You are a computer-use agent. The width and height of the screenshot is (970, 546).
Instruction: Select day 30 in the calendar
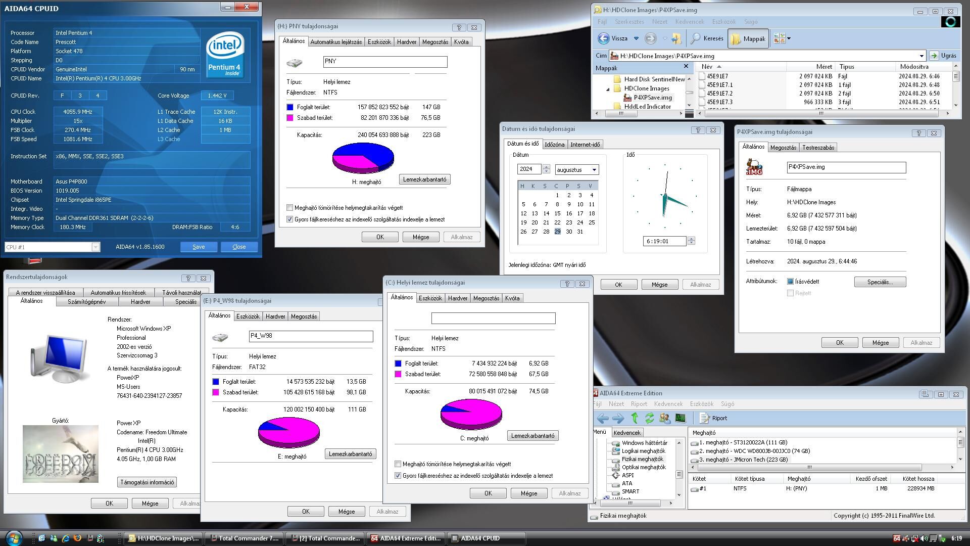[x=569, y=232]
